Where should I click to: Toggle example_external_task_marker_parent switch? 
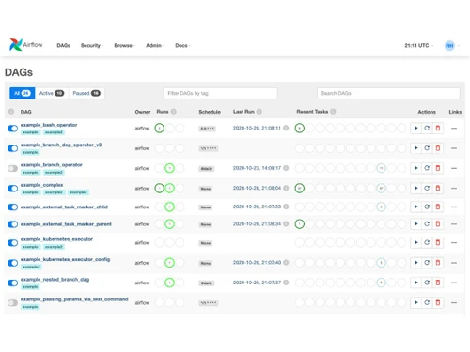coord(12,224)
